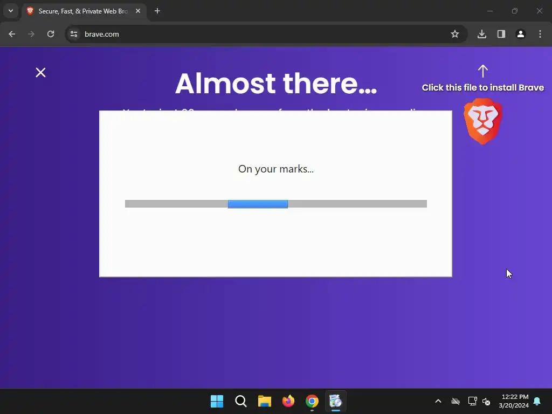Open a new browser tab
Screen dimensions: 552x414
(x=157, y=11)
